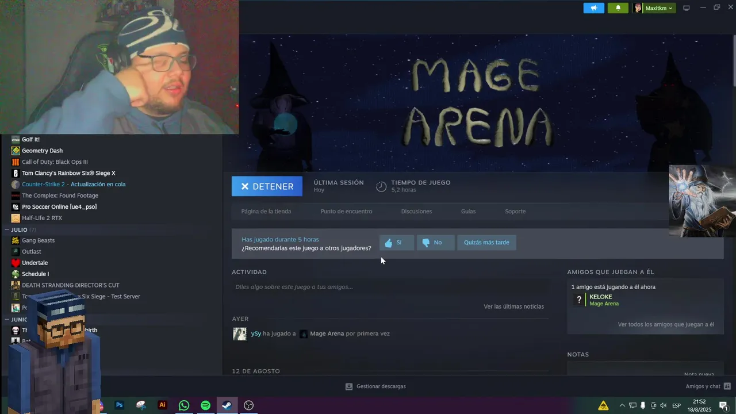The image size is (736, 414).
Task: Select Tom Clancy's Rainbow Six Siege X
Action: [68, 173]
